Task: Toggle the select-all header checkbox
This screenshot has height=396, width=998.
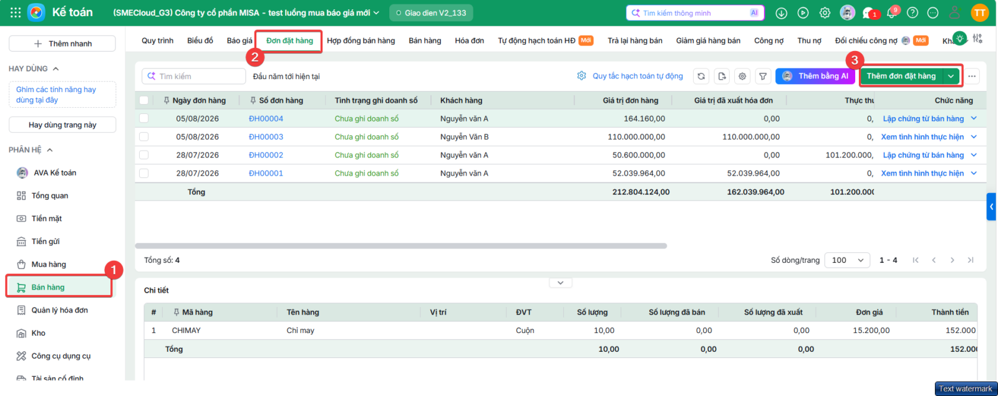Action: [144, 100]
